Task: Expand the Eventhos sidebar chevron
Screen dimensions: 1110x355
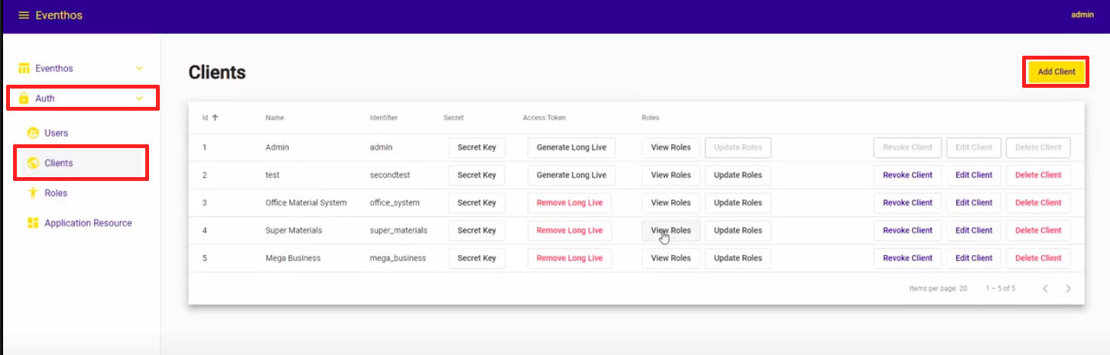Action: click(139, 68)
